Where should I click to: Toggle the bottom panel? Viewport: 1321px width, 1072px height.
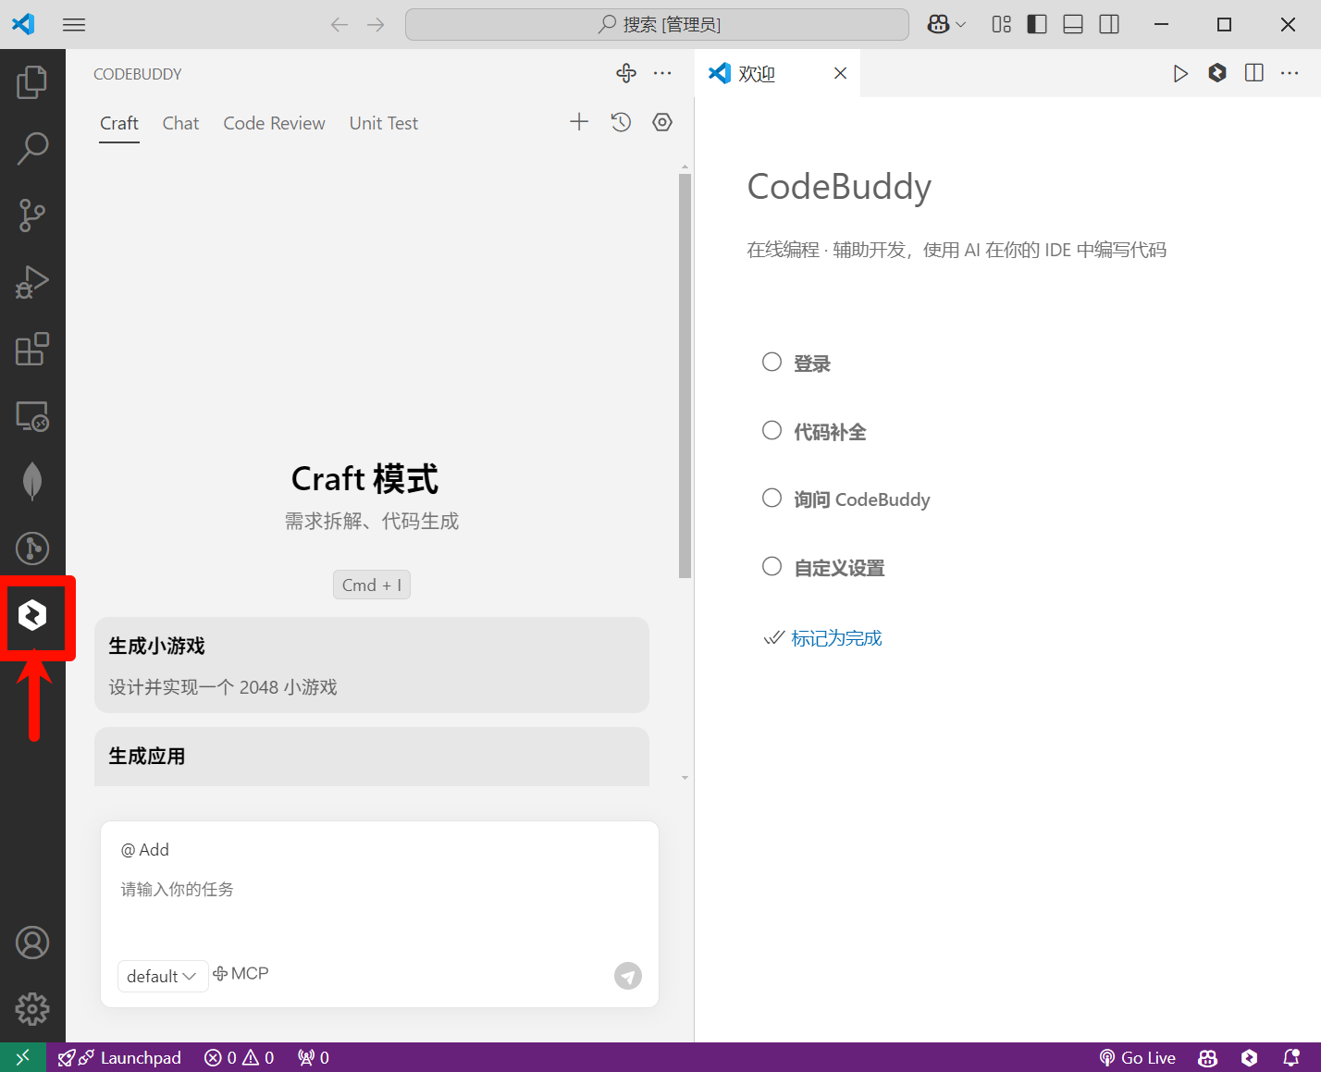click(1073, 24)
